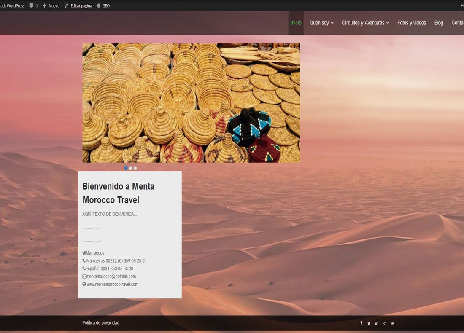The height and width of the screenshot is (333, 464).
Task: Click the comments bubble icon in admin bar
Action: coord(31,5)
